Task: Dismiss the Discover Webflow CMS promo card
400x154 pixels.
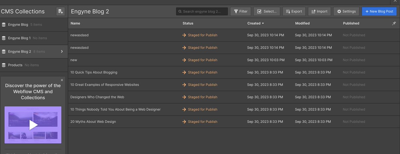Action: pyautogui.click(x=62, y=80)
